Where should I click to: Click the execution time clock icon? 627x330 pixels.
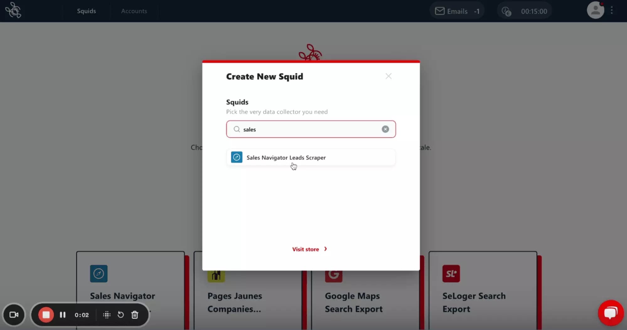(x=506, y=11)
